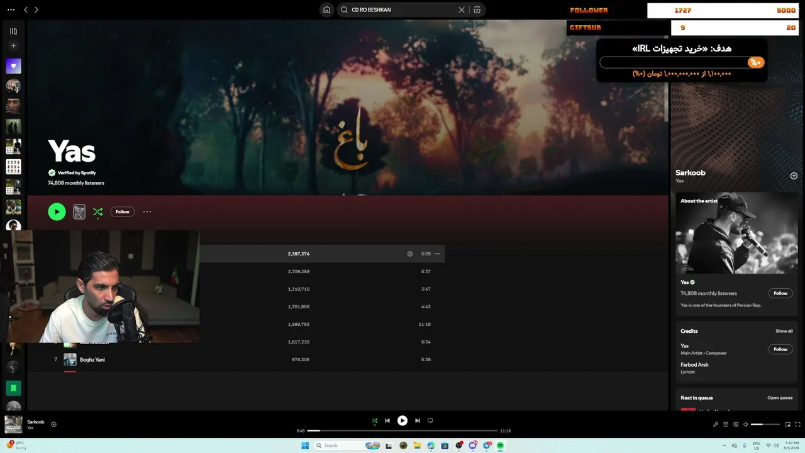Open the Sarkoob title in Now Playing panel

691,173
